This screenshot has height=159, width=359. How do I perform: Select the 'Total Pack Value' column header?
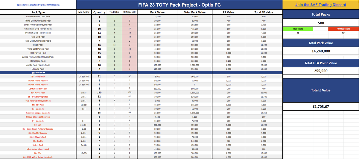195,12
